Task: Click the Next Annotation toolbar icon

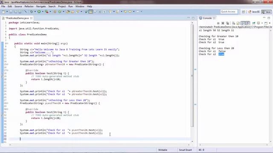Action: (x=110, y=11)
